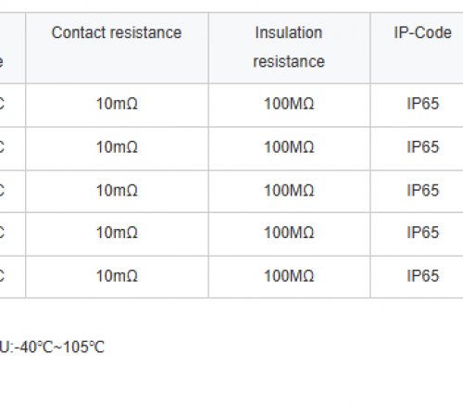The height and width of the screenshot is (417, 463).
Task: Click the partially visible leftmost header cell
Action: coord(12,48)
